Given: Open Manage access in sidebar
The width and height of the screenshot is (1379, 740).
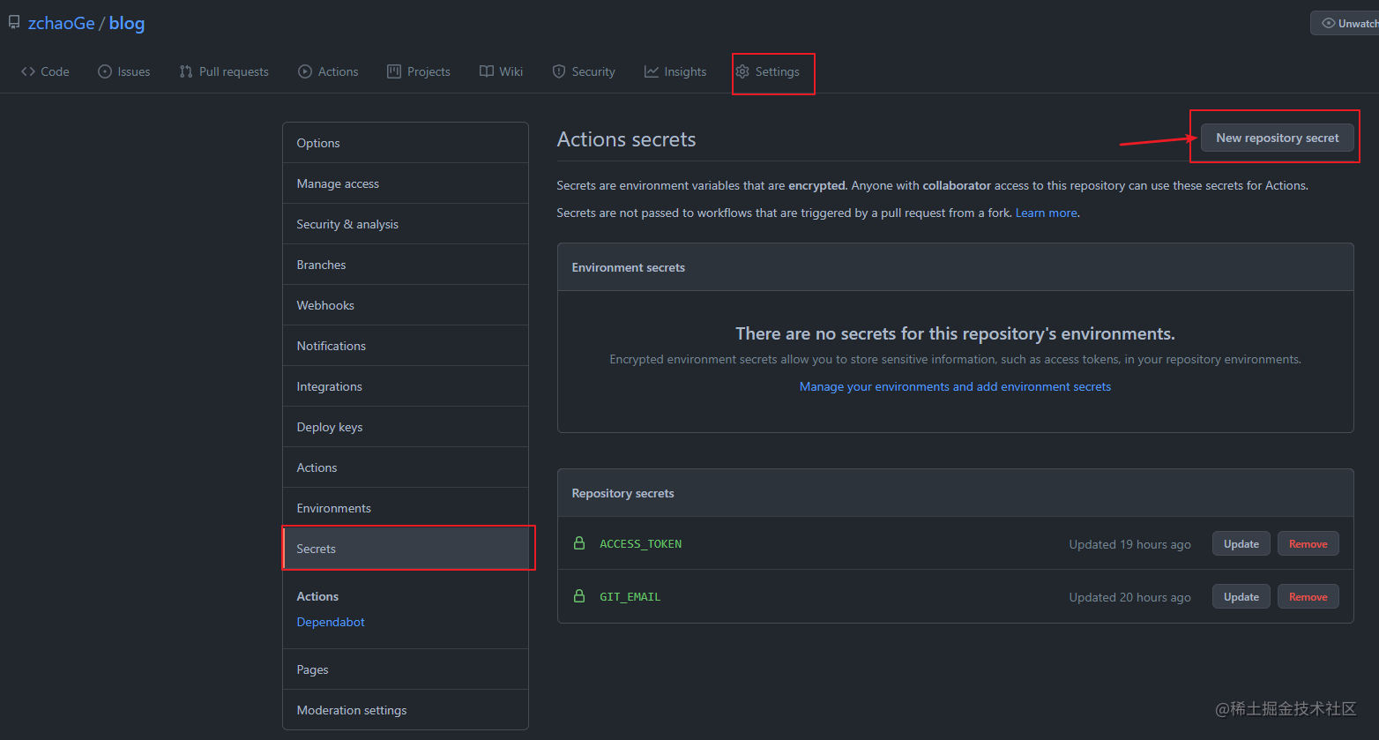Looking at the screenshot, I should click(406, 183).
